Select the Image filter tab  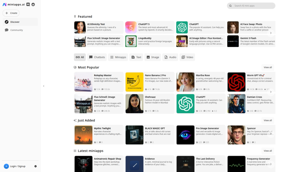pyautogui.click(x=152, y=57)
